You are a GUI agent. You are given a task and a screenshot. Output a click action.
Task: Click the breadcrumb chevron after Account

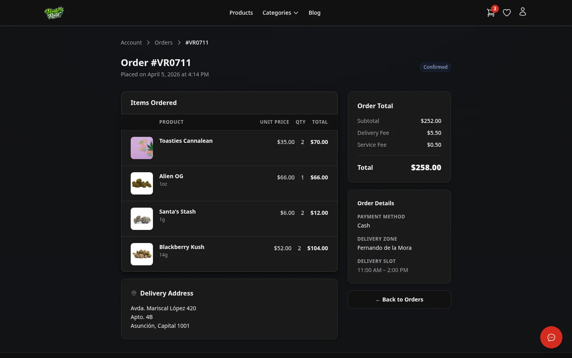coord(148,42)
